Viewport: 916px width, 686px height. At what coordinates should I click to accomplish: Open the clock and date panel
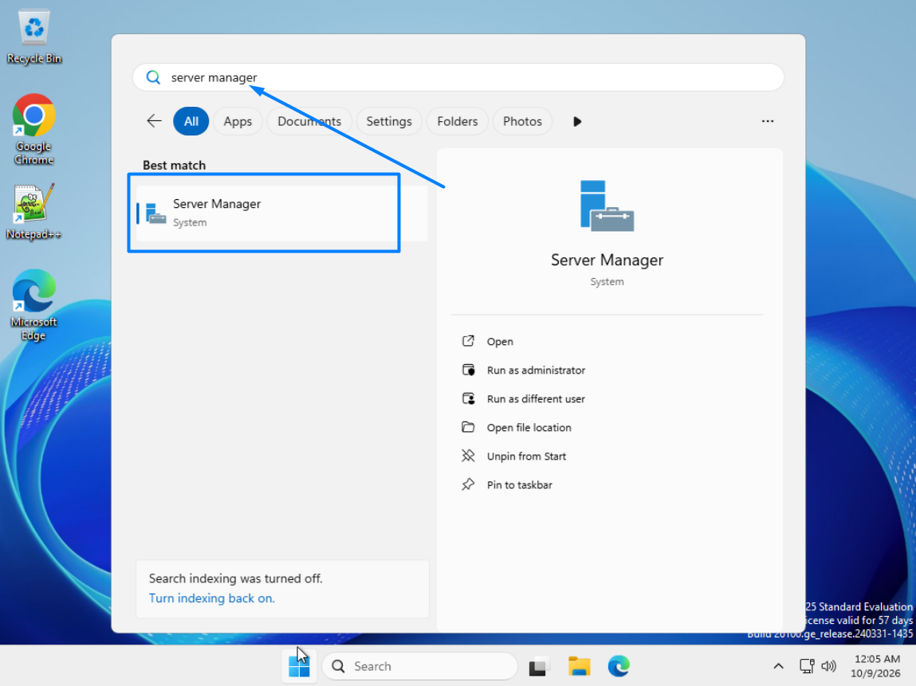click(x=875, y=666)
